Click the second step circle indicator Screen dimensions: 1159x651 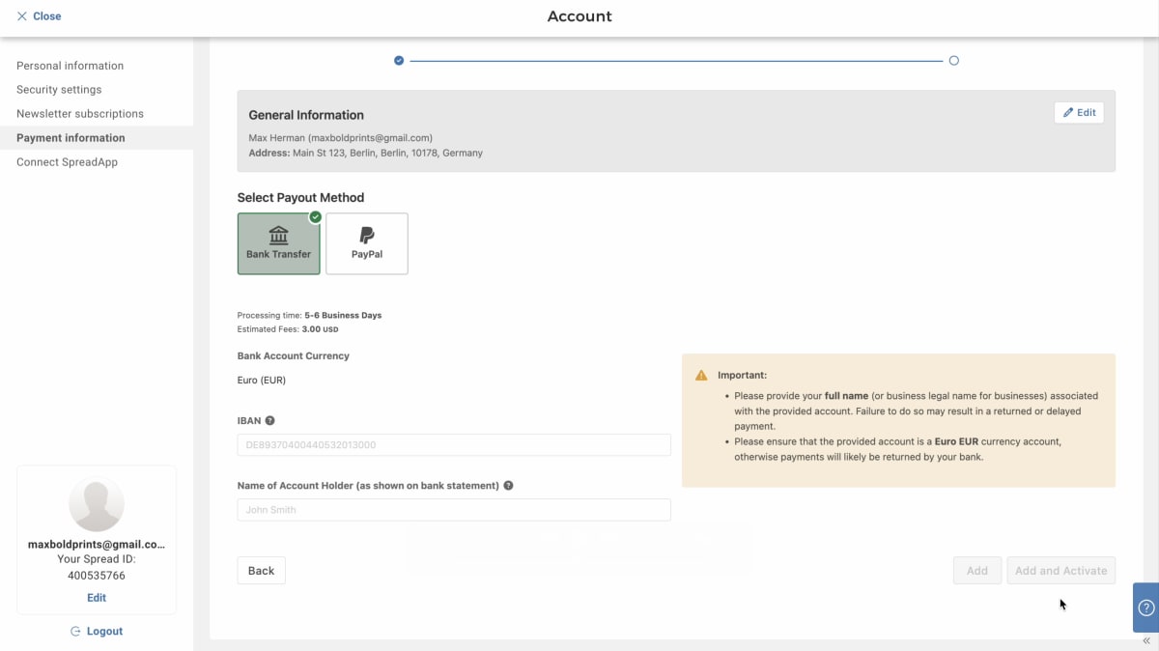click(954, 61)
